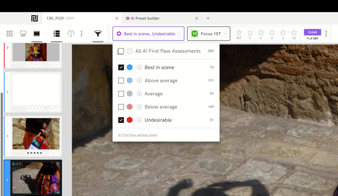Screen dimensions: 338x196
Task: Click the numbered list sort icon
Action: (56, 34)
